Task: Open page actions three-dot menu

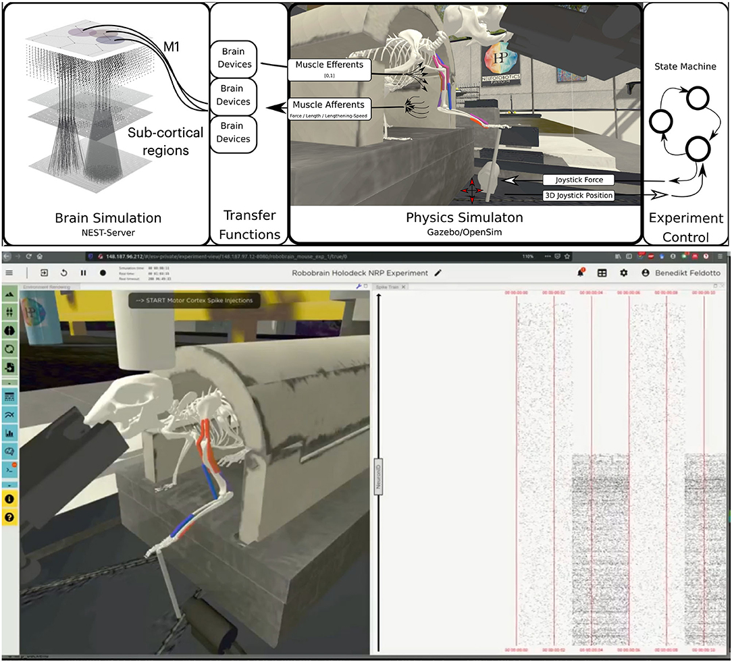Action: (x=548, y=256)
